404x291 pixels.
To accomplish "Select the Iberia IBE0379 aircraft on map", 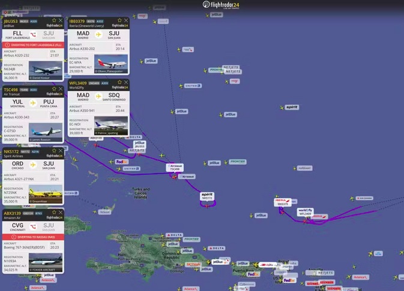I will click(x=281, y=210).
